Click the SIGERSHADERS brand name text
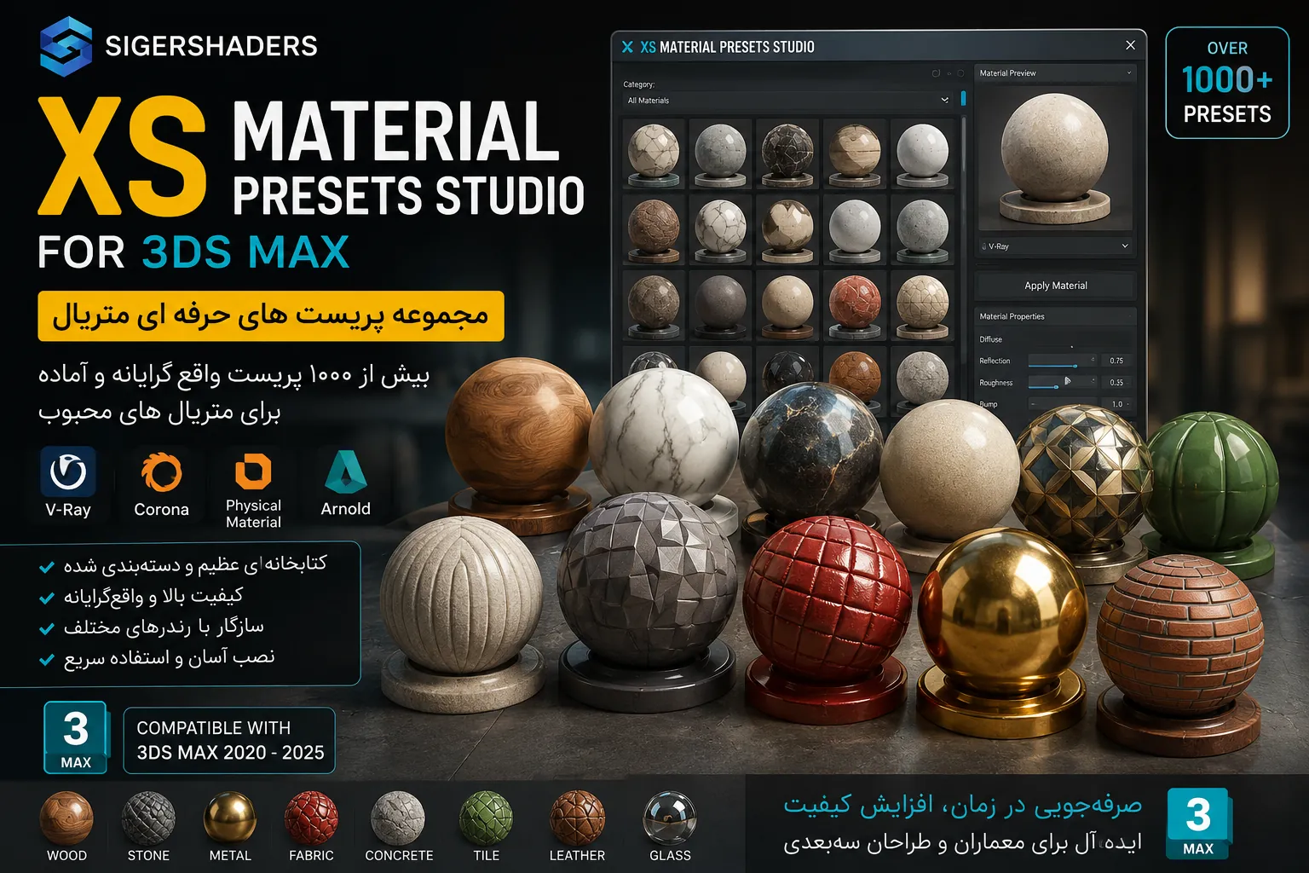Screen dimensions: 1309x873 click(x=211, y=46)
